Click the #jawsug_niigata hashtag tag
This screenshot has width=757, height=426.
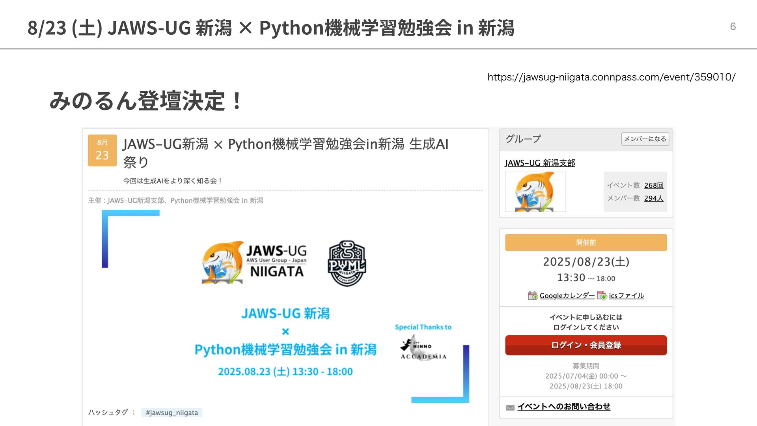pos(172,413)
